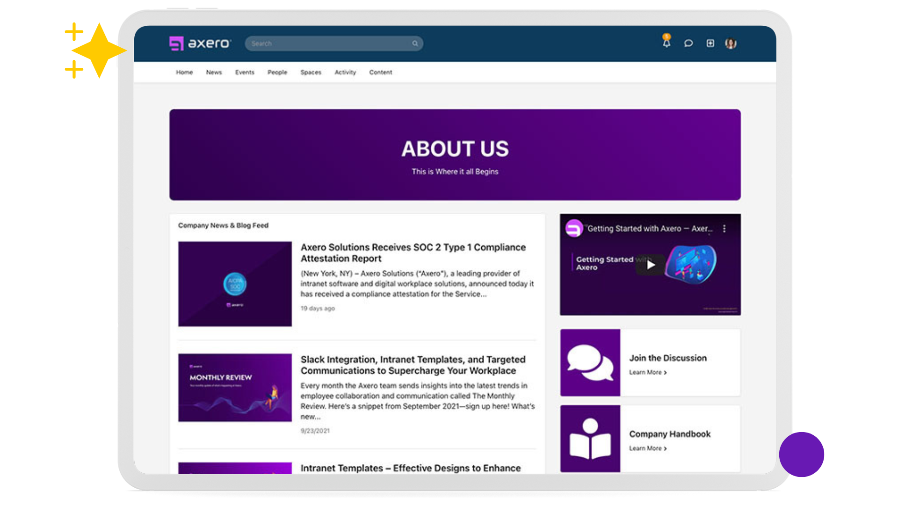Viewport: 898px width, 505px height.
Task: Click the Monthly Review article thumbnail
Action: pyautogui.click(x=234, y=387)
